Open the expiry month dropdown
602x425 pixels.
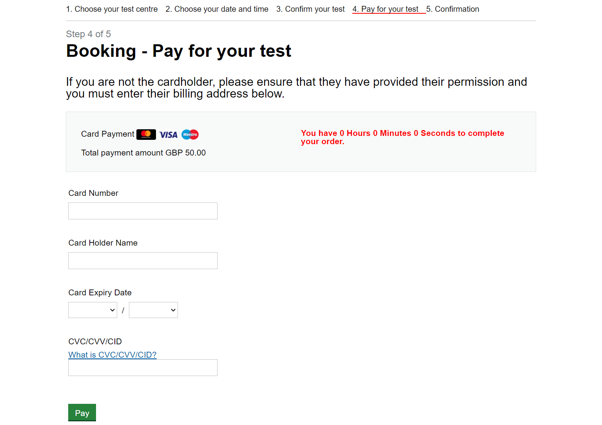tap(92, 310)
